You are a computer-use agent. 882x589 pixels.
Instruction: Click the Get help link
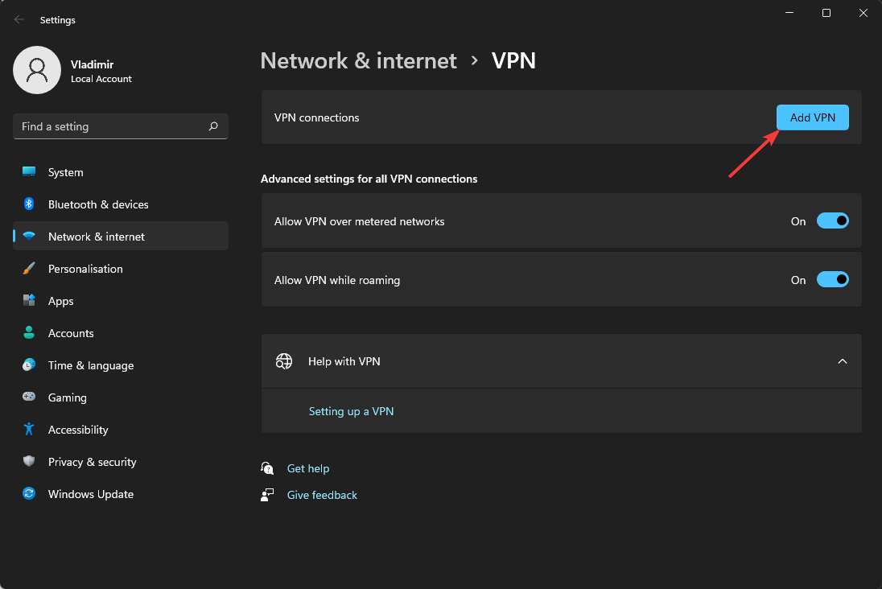(307, 468)
